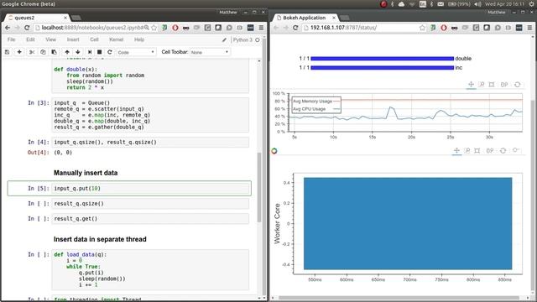The height and width of the screenshot is (302, 537).
Task: Open the View menu in Jupyter
Action: [50, 39]
